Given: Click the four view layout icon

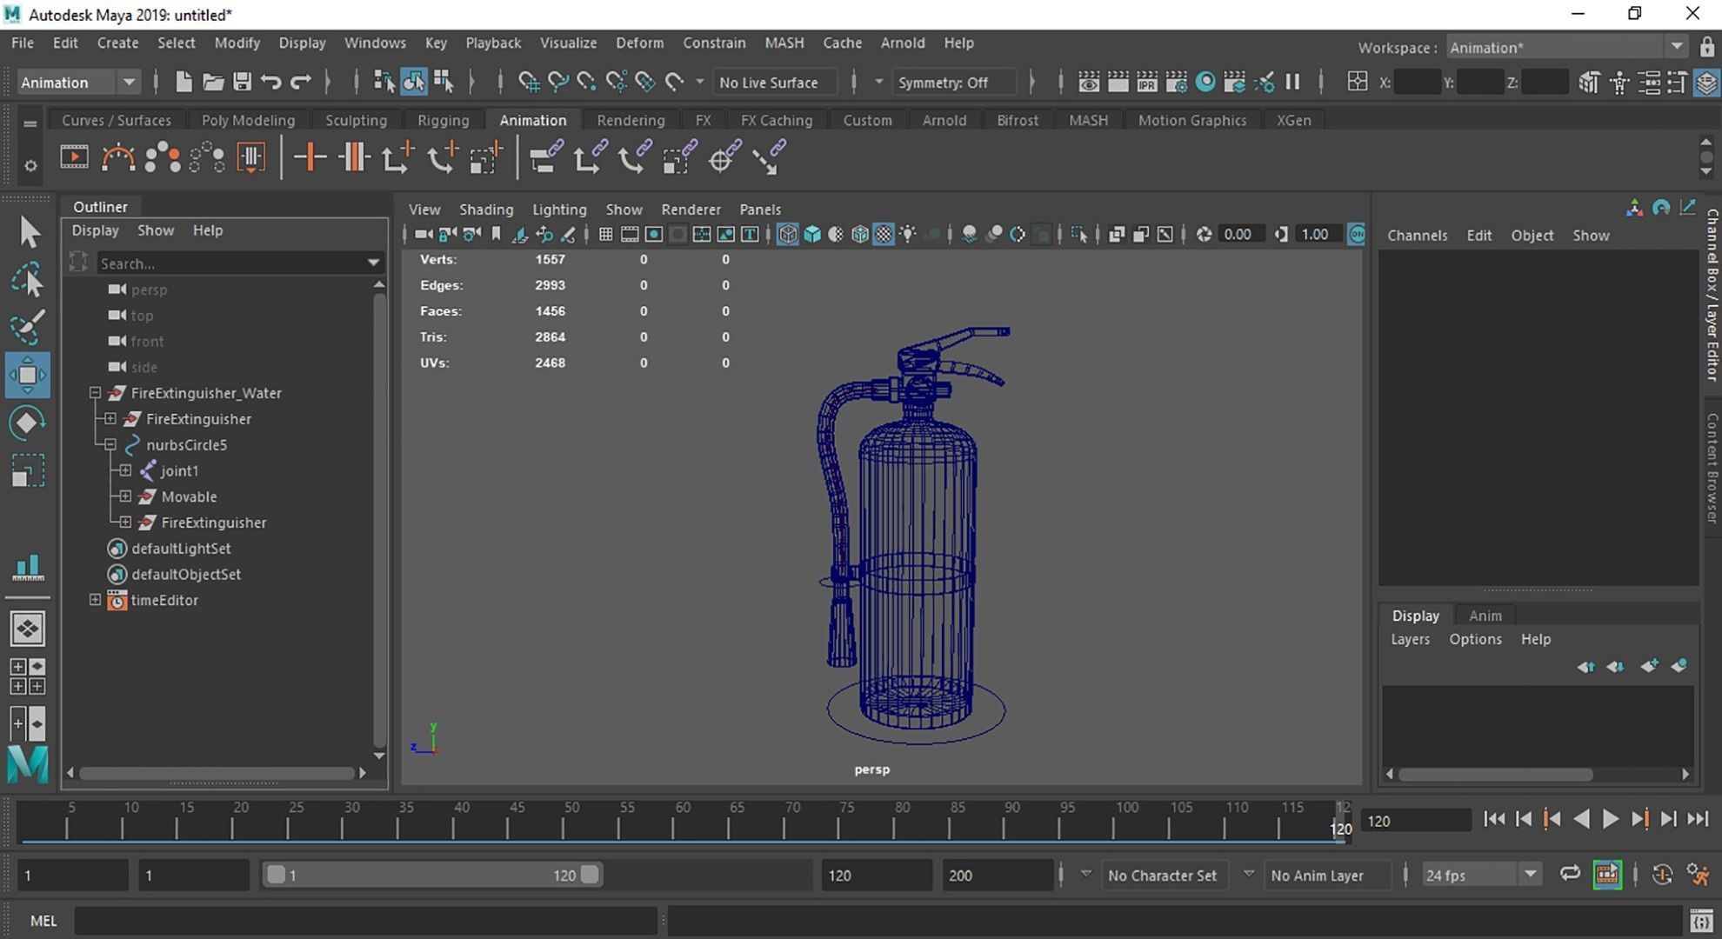Looking at the screenshot, I should (x=27, y=676).
